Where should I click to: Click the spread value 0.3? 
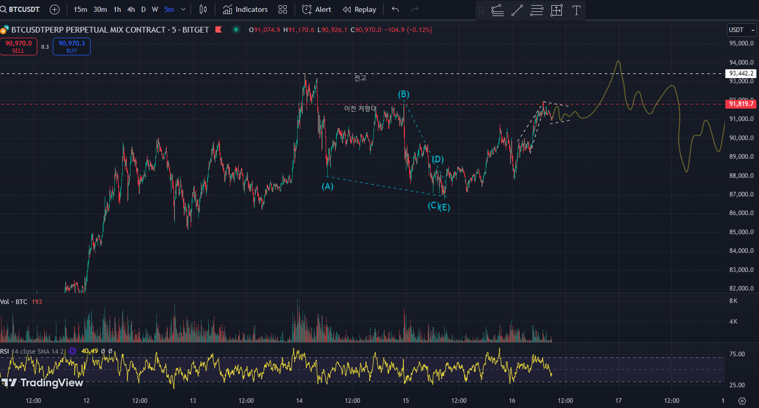click(x=45, y=47)
